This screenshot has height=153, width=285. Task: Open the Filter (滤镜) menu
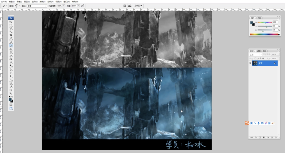pyautogui.click(x=43, y=2)
